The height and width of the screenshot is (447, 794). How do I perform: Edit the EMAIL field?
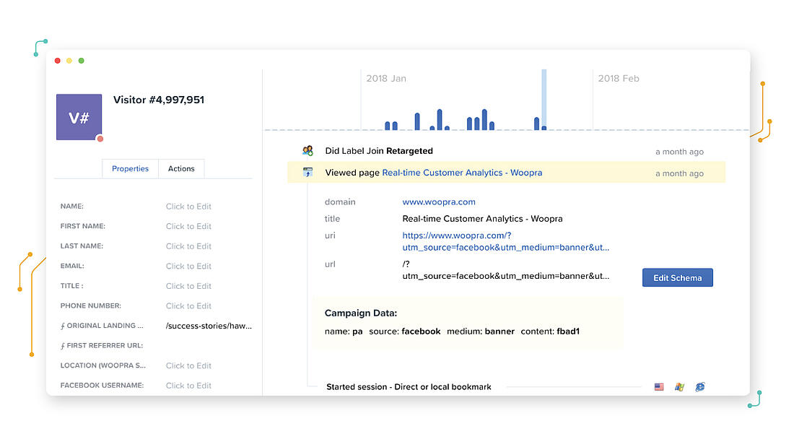point(188,266)
